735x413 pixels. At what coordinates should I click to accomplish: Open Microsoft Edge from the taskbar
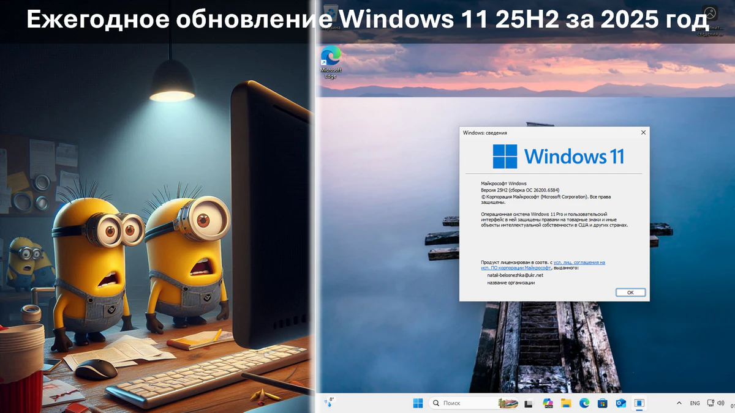[584, 403]
